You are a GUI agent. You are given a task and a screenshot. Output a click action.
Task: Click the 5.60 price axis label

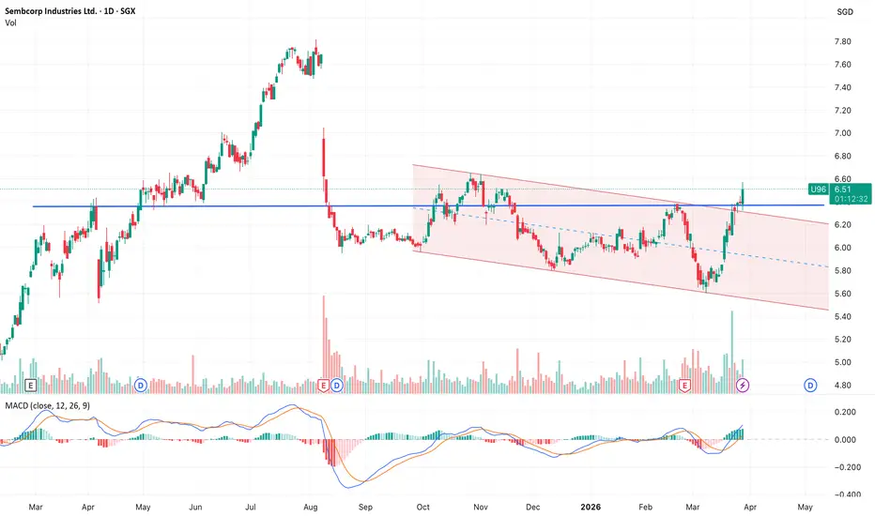point(842,294)
